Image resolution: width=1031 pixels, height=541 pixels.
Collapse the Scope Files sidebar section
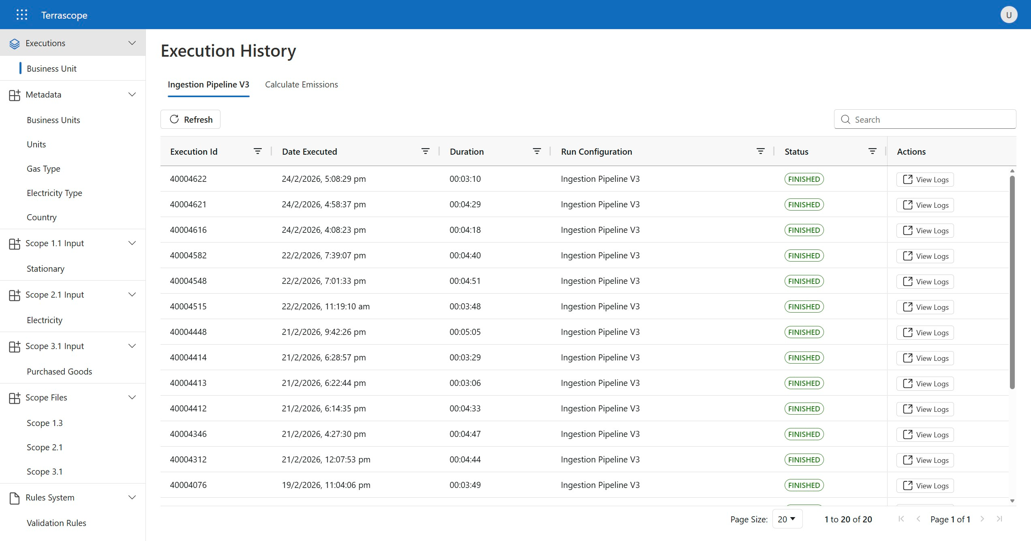tap(132, 398)
